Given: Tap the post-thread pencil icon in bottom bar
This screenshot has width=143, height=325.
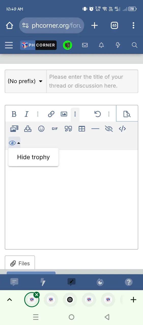Looking at the screenshot, I should click(x=71, y=282).
